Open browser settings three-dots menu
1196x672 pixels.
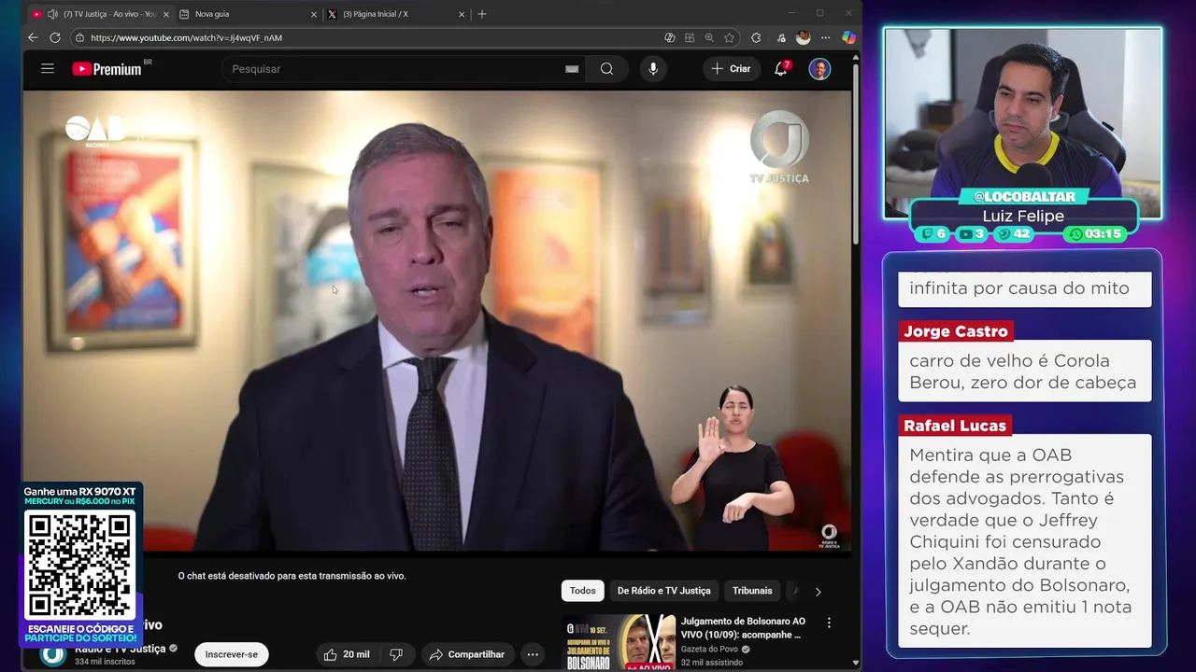[825, 37]
